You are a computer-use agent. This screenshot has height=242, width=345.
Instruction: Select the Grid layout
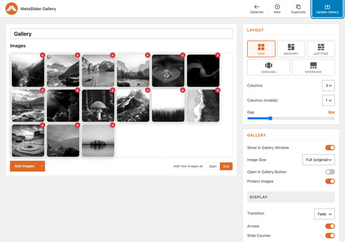[261, 49]
